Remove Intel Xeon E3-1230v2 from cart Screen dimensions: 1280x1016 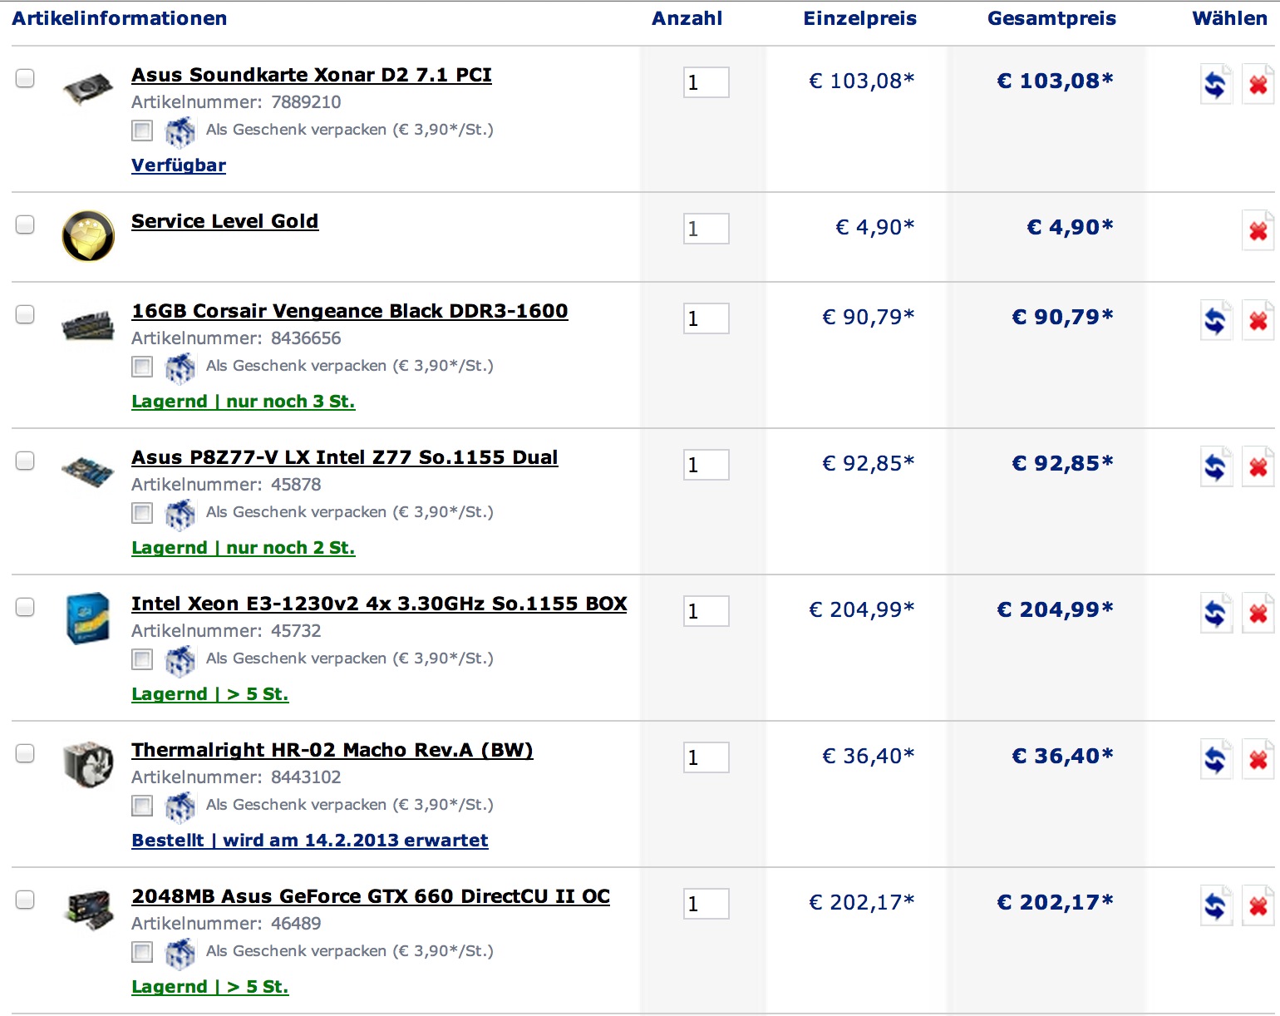point(1258,613)
